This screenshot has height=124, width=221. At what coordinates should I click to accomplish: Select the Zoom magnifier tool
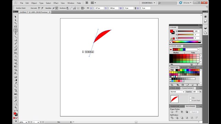16,107
